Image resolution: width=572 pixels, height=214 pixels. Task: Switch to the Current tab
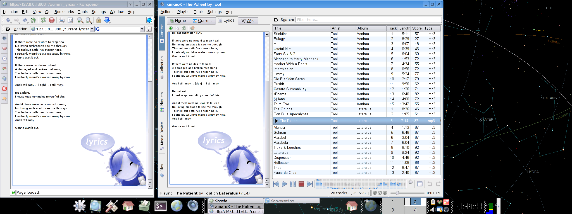[202, 21]
